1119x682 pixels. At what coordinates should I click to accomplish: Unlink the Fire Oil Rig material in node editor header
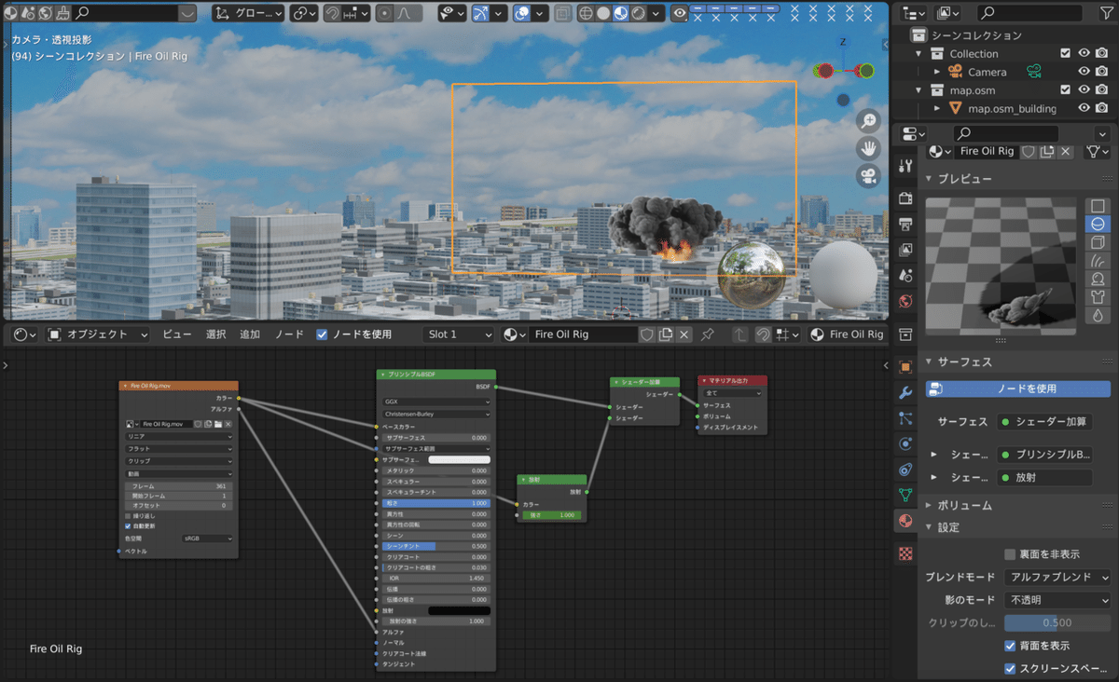684,334
